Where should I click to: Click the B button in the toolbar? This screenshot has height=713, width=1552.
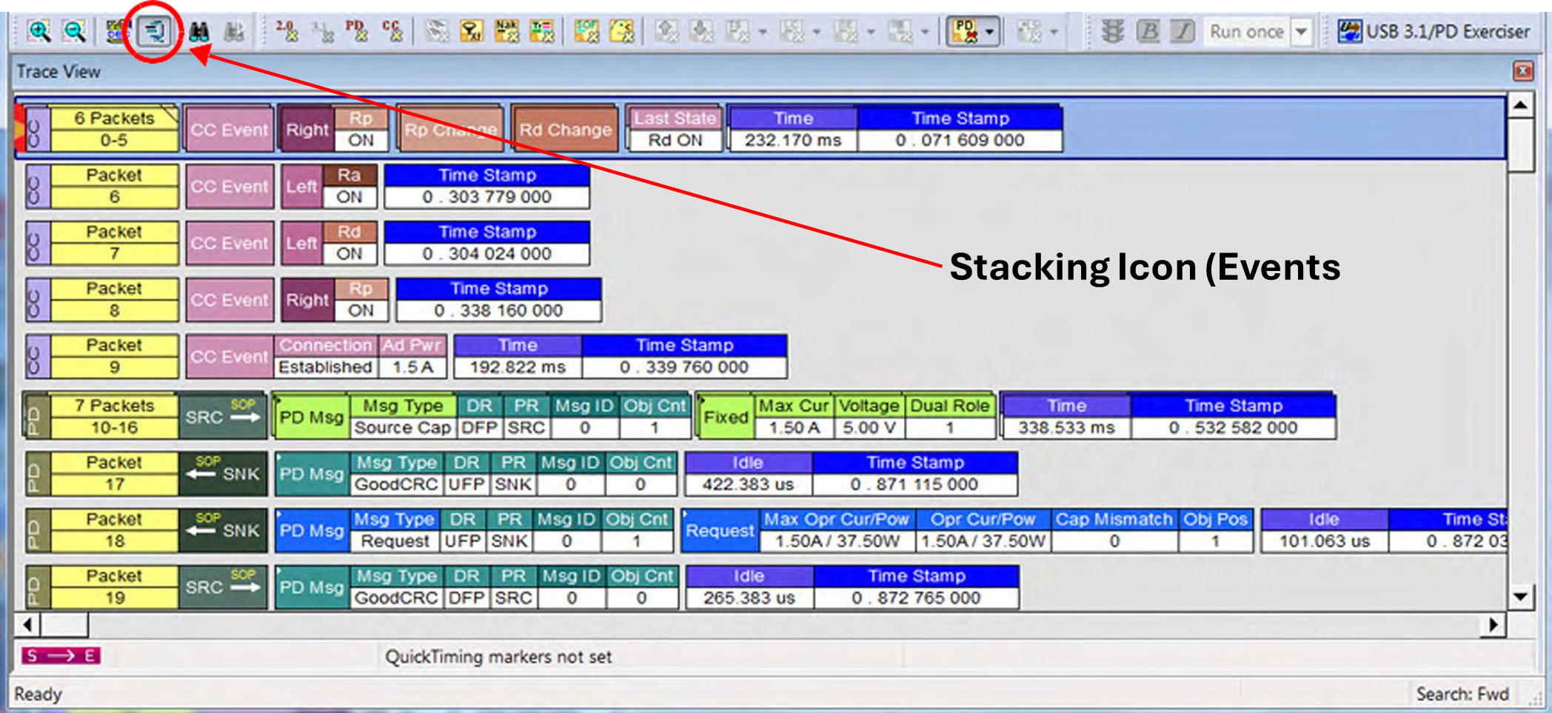[1148, 31]
